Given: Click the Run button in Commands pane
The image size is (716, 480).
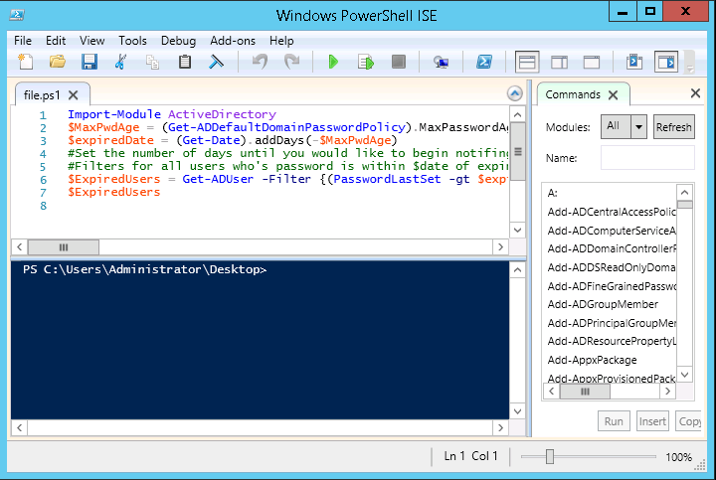Looking at the screenshot, I should (614, 421).
